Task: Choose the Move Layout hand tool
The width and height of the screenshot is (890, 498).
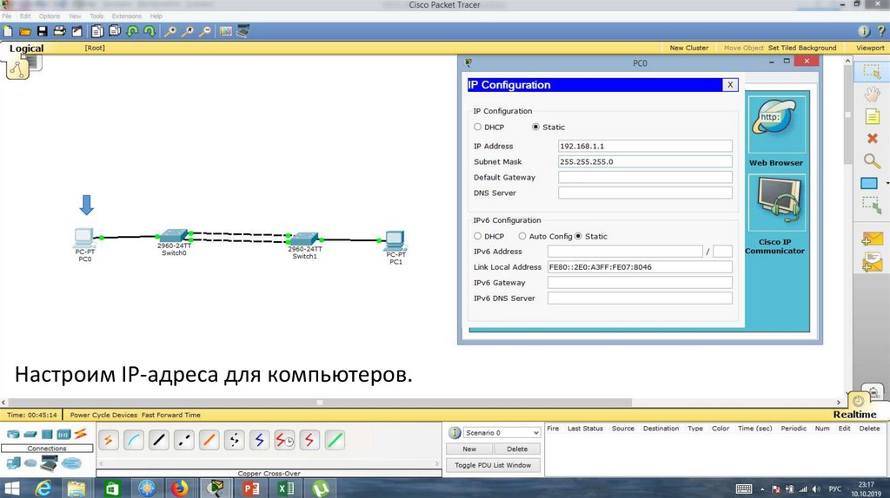Action: click(x=872, y=94)
